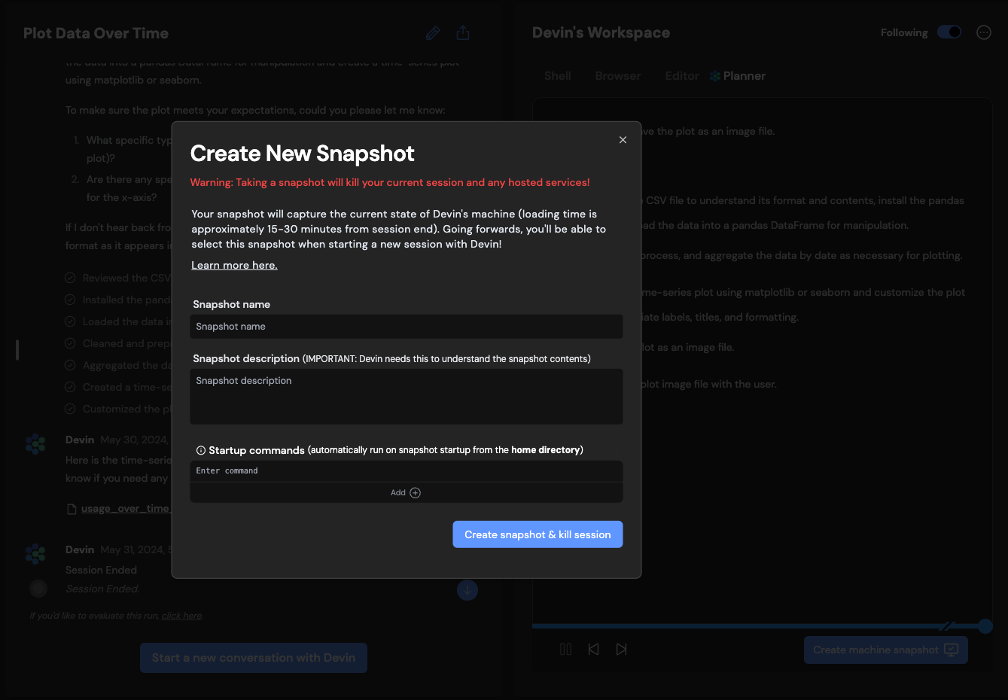Screen dimensions: 1008x700
Task: Add another startup command
Action: [x=407, y=492]
